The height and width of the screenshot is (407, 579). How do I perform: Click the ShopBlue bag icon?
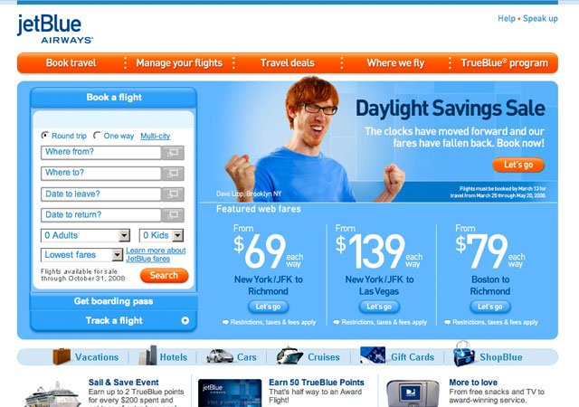[x=464, y=354]
